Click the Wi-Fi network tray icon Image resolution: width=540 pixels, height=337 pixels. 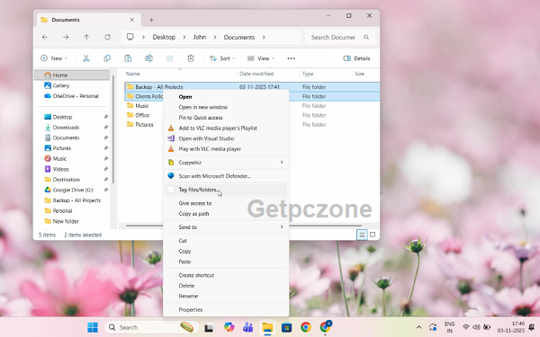coord(466,327)
